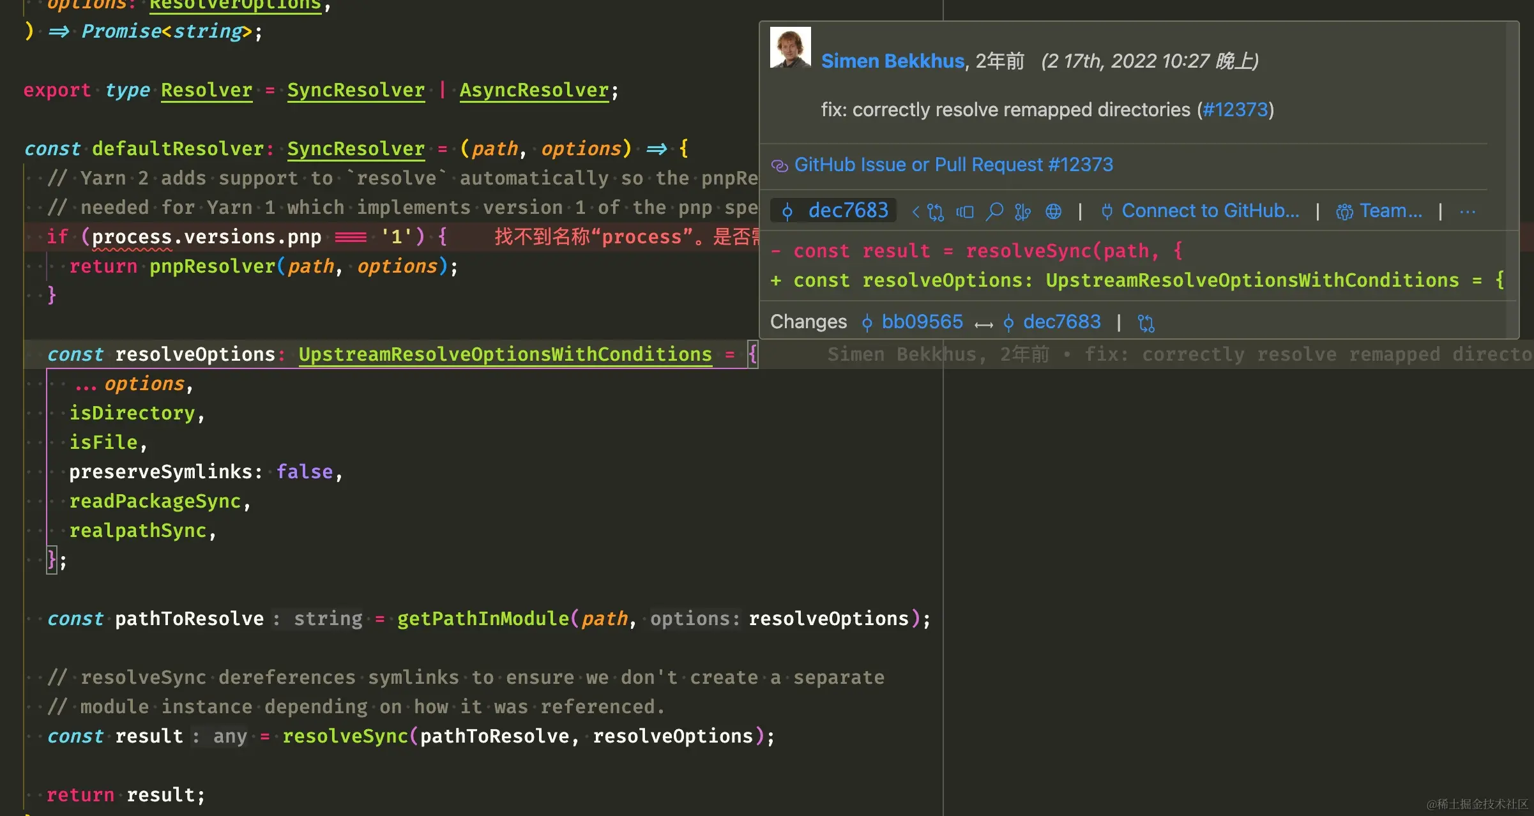The height and width of the screenshot is (816, 1534).
Task: Click Simen Bekkhus author avatar
Action: 790,47
